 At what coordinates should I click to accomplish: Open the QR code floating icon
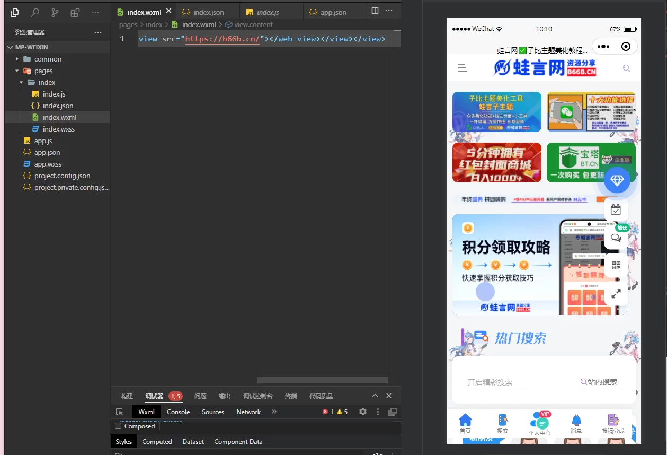click(x=616, y=265)
